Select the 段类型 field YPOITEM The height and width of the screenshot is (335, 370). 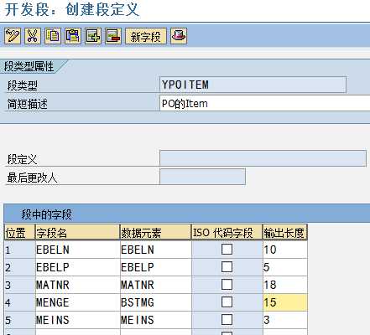253,85
